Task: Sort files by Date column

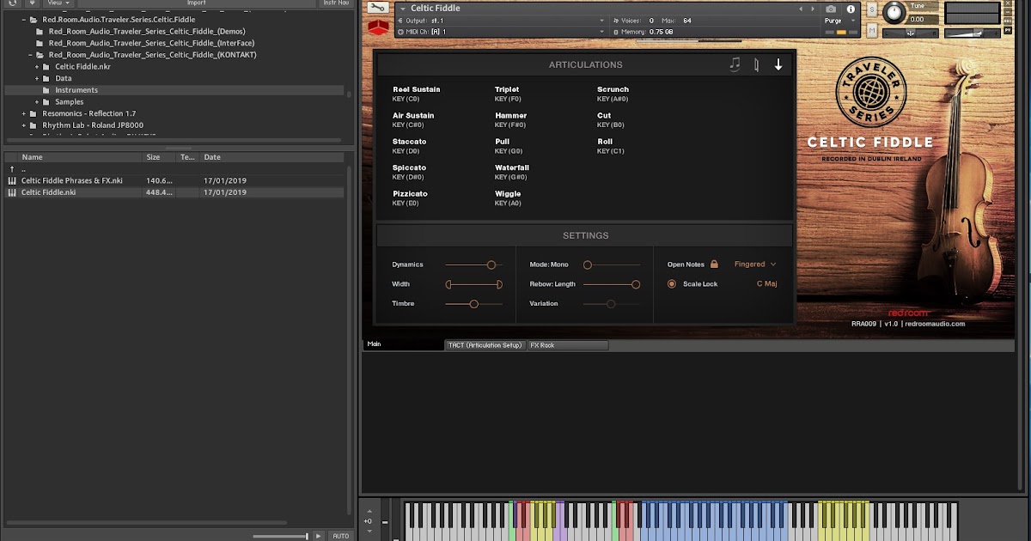Action: tap(273, 157)
